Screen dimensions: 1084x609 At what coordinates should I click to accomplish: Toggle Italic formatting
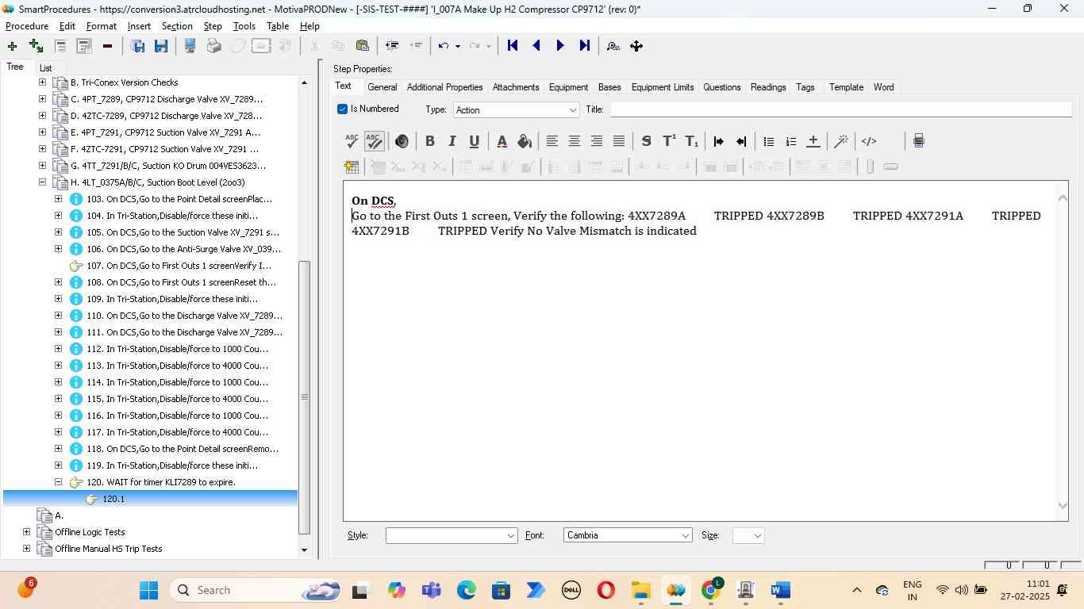point(452,141)
